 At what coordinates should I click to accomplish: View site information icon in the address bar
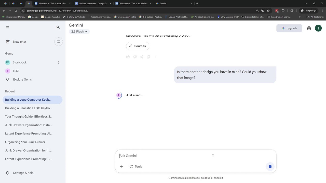[23, 11]
